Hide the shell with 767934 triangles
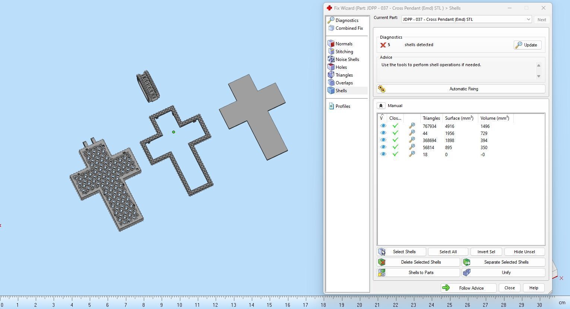This screenshot has width=570, height=309. pos(383,126)
